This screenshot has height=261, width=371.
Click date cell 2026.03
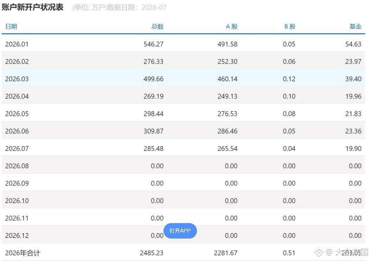pos(17,79)
